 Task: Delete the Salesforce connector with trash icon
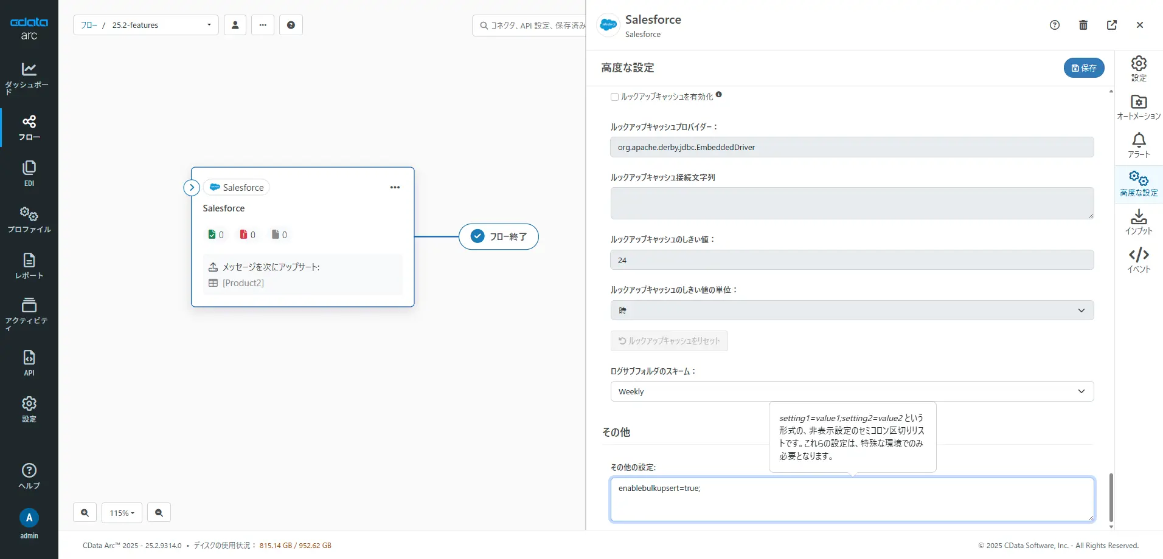tap(1083, 25)
